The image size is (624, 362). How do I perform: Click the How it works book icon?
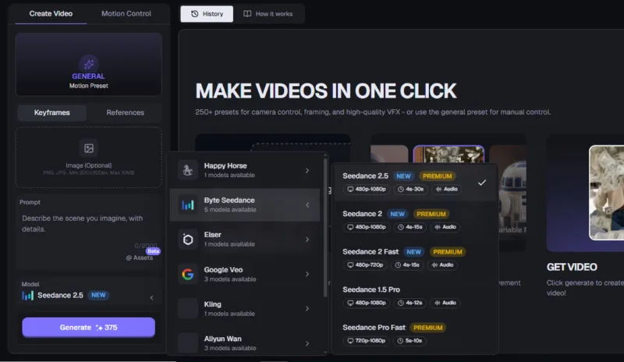click(247, 14)
